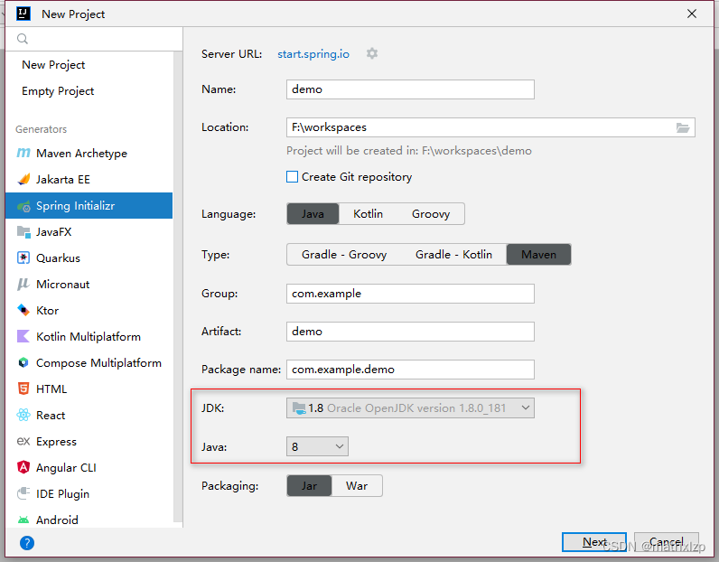The image size is (719, 562).
Task: Open the JDK 1.8 dropdown
Action: click(x=410, y=407)
